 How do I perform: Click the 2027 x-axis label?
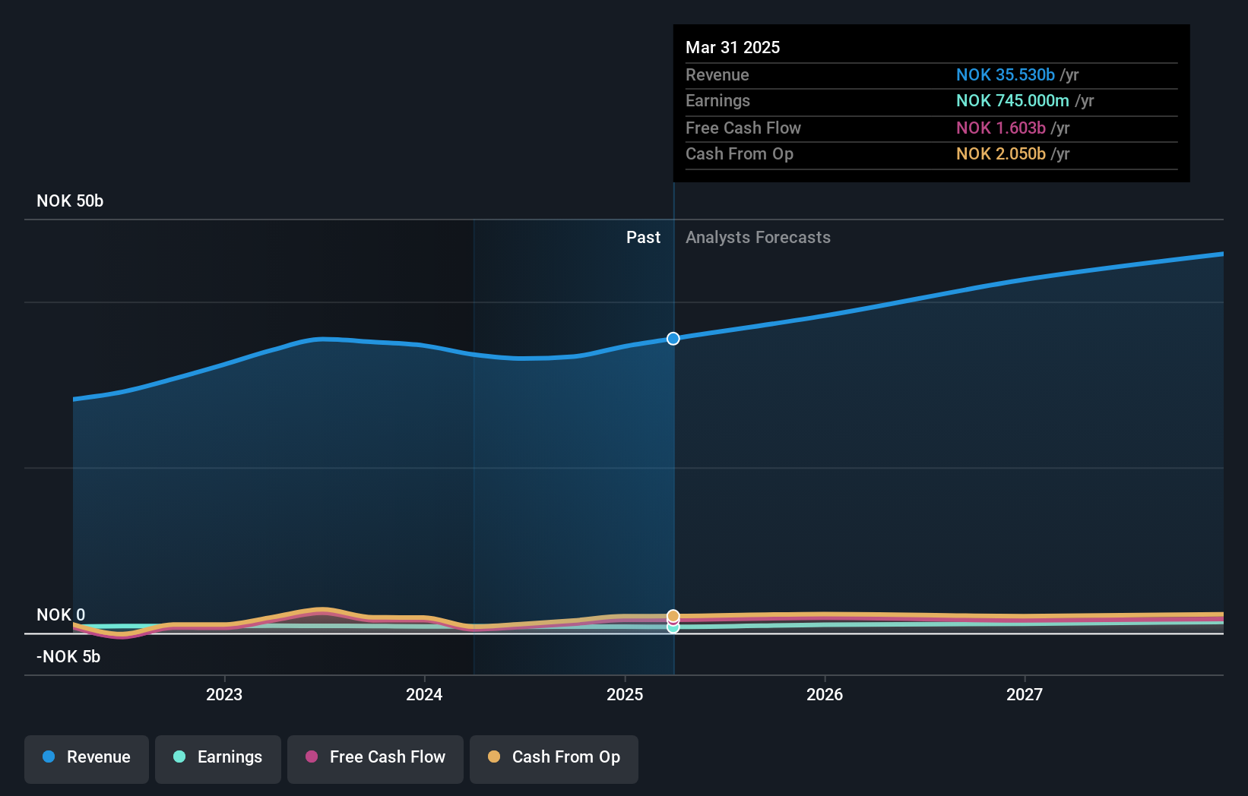[1025, 694]
